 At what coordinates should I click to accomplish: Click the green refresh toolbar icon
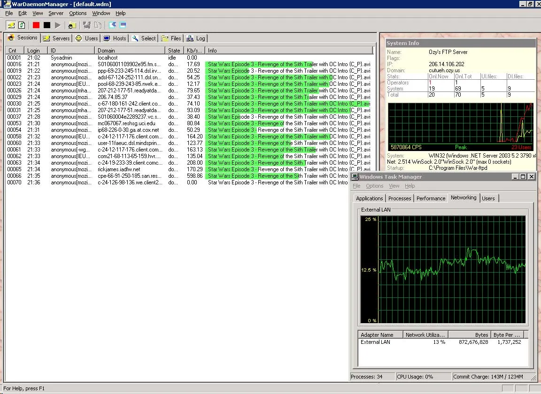tap(21, 25)
